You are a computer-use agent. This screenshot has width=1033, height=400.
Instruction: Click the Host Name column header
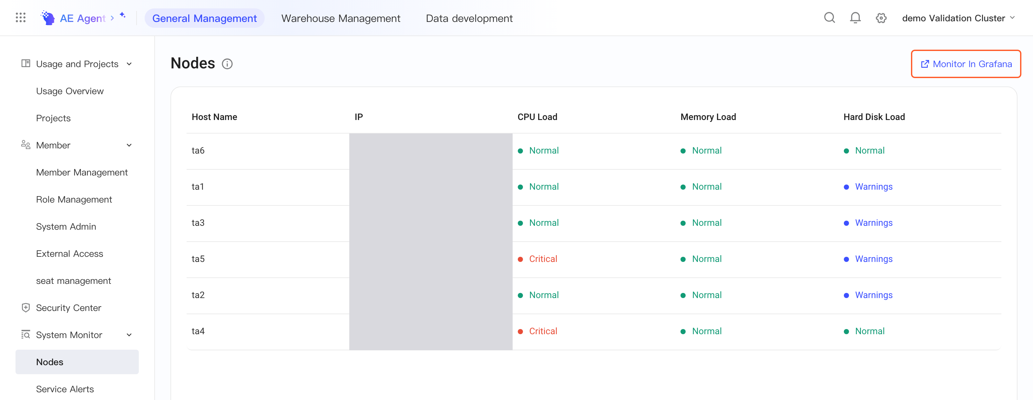click(x=214, y=117)
